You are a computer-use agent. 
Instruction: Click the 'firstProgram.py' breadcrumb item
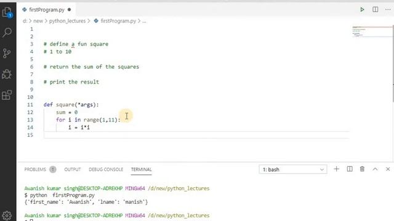point(118,21)
